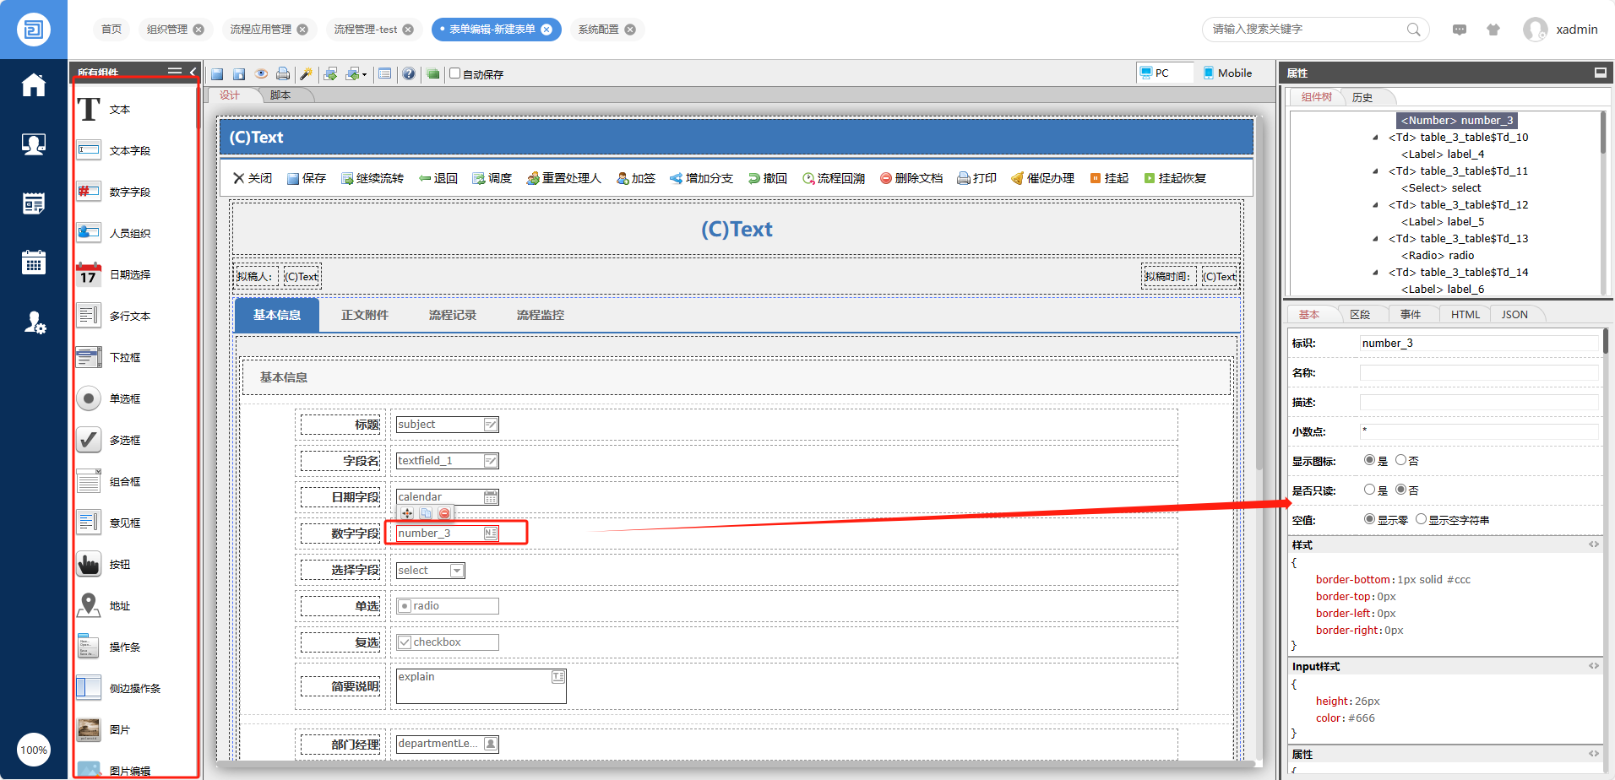
Task: Select the 组合框 combo box component
Action: click(89, 481)
